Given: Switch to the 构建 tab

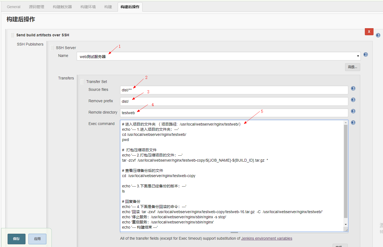Looking at the screenshot, I should point(108,7).
